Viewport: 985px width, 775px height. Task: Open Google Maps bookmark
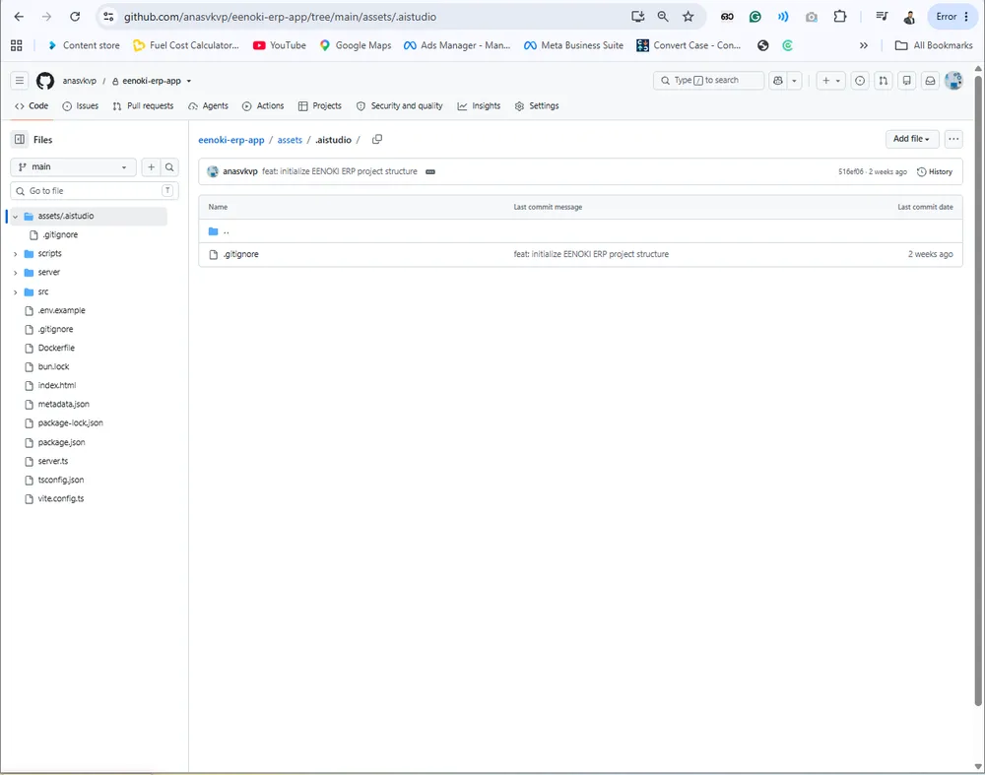[355, 45]
